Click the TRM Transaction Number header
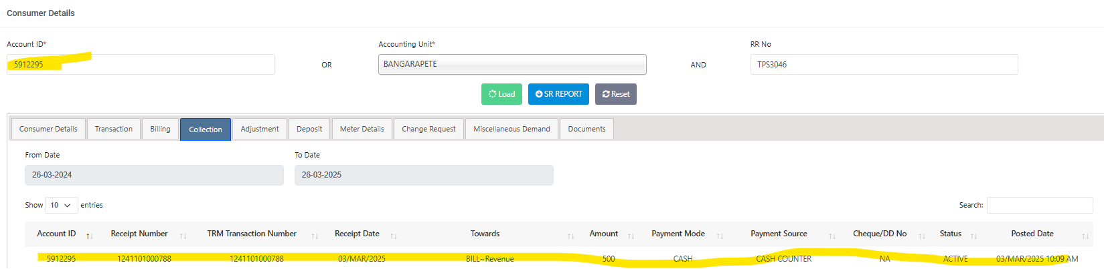The height and width of the screenshot is (269, 1104). tap(252, 234)
